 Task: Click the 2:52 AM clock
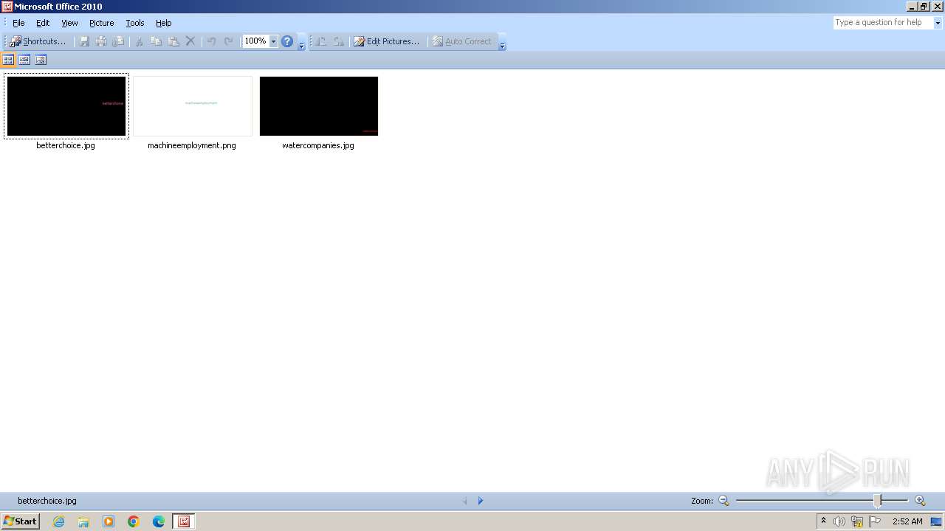(907, 521)
